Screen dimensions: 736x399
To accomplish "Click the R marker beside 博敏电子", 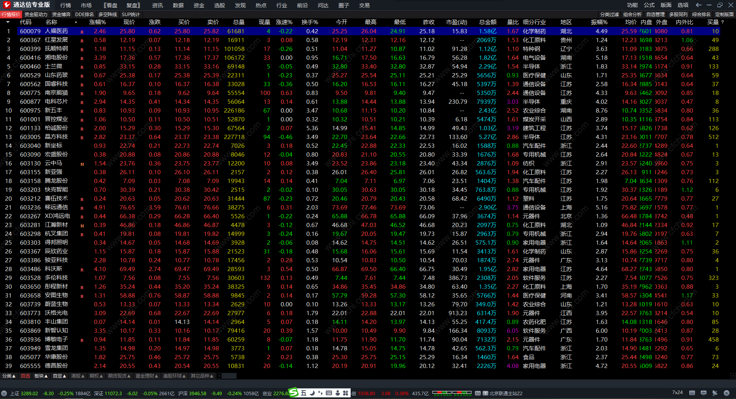I will coord(82,340).
